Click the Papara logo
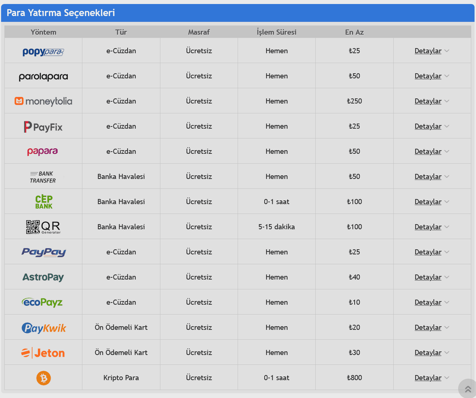 point(43,152)
